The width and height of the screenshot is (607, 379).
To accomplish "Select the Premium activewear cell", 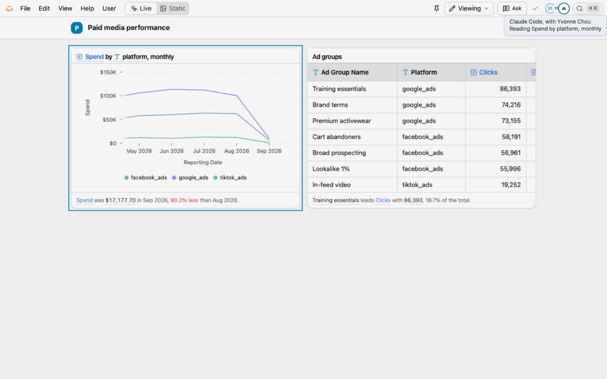I will pyautogui.click(x=352, y=121).
